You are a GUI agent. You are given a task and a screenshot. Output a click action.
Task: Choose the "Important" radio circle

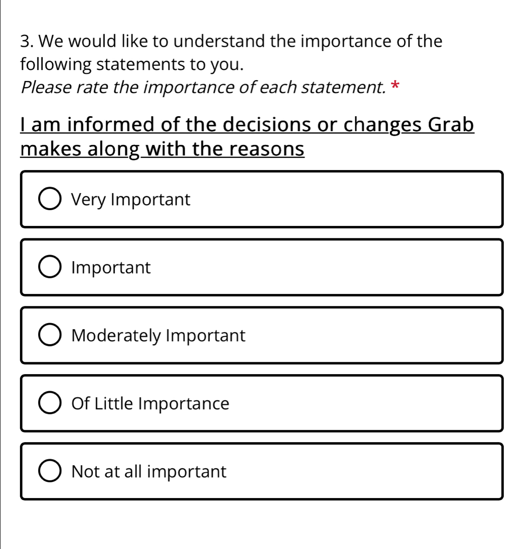[49, 267]
